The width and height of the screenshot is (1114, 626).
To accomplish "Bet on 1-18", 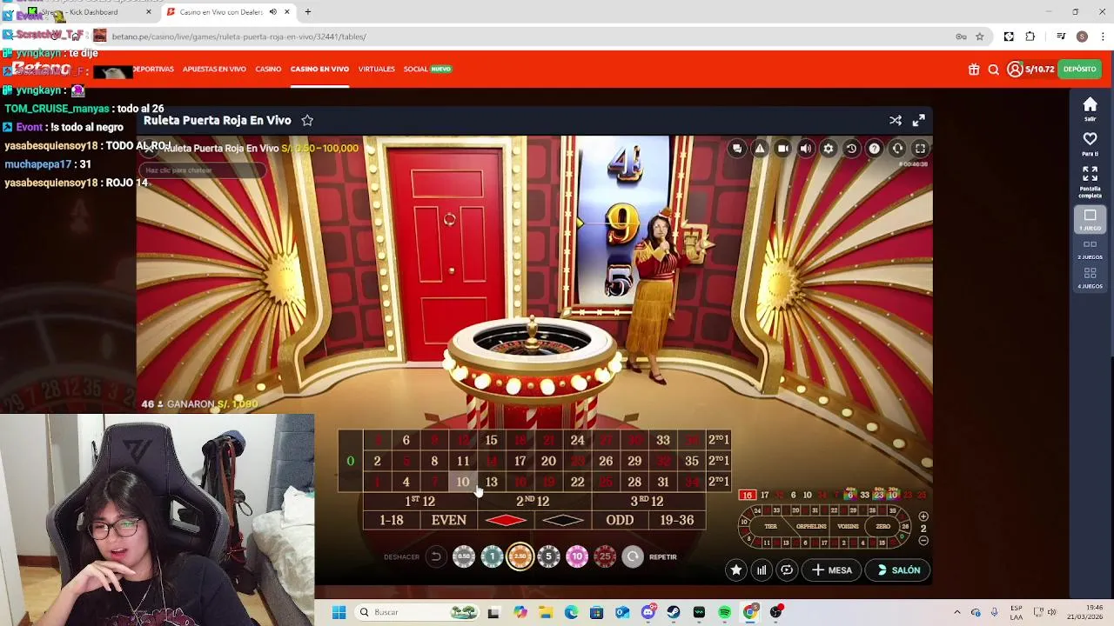I will [392, 521].
